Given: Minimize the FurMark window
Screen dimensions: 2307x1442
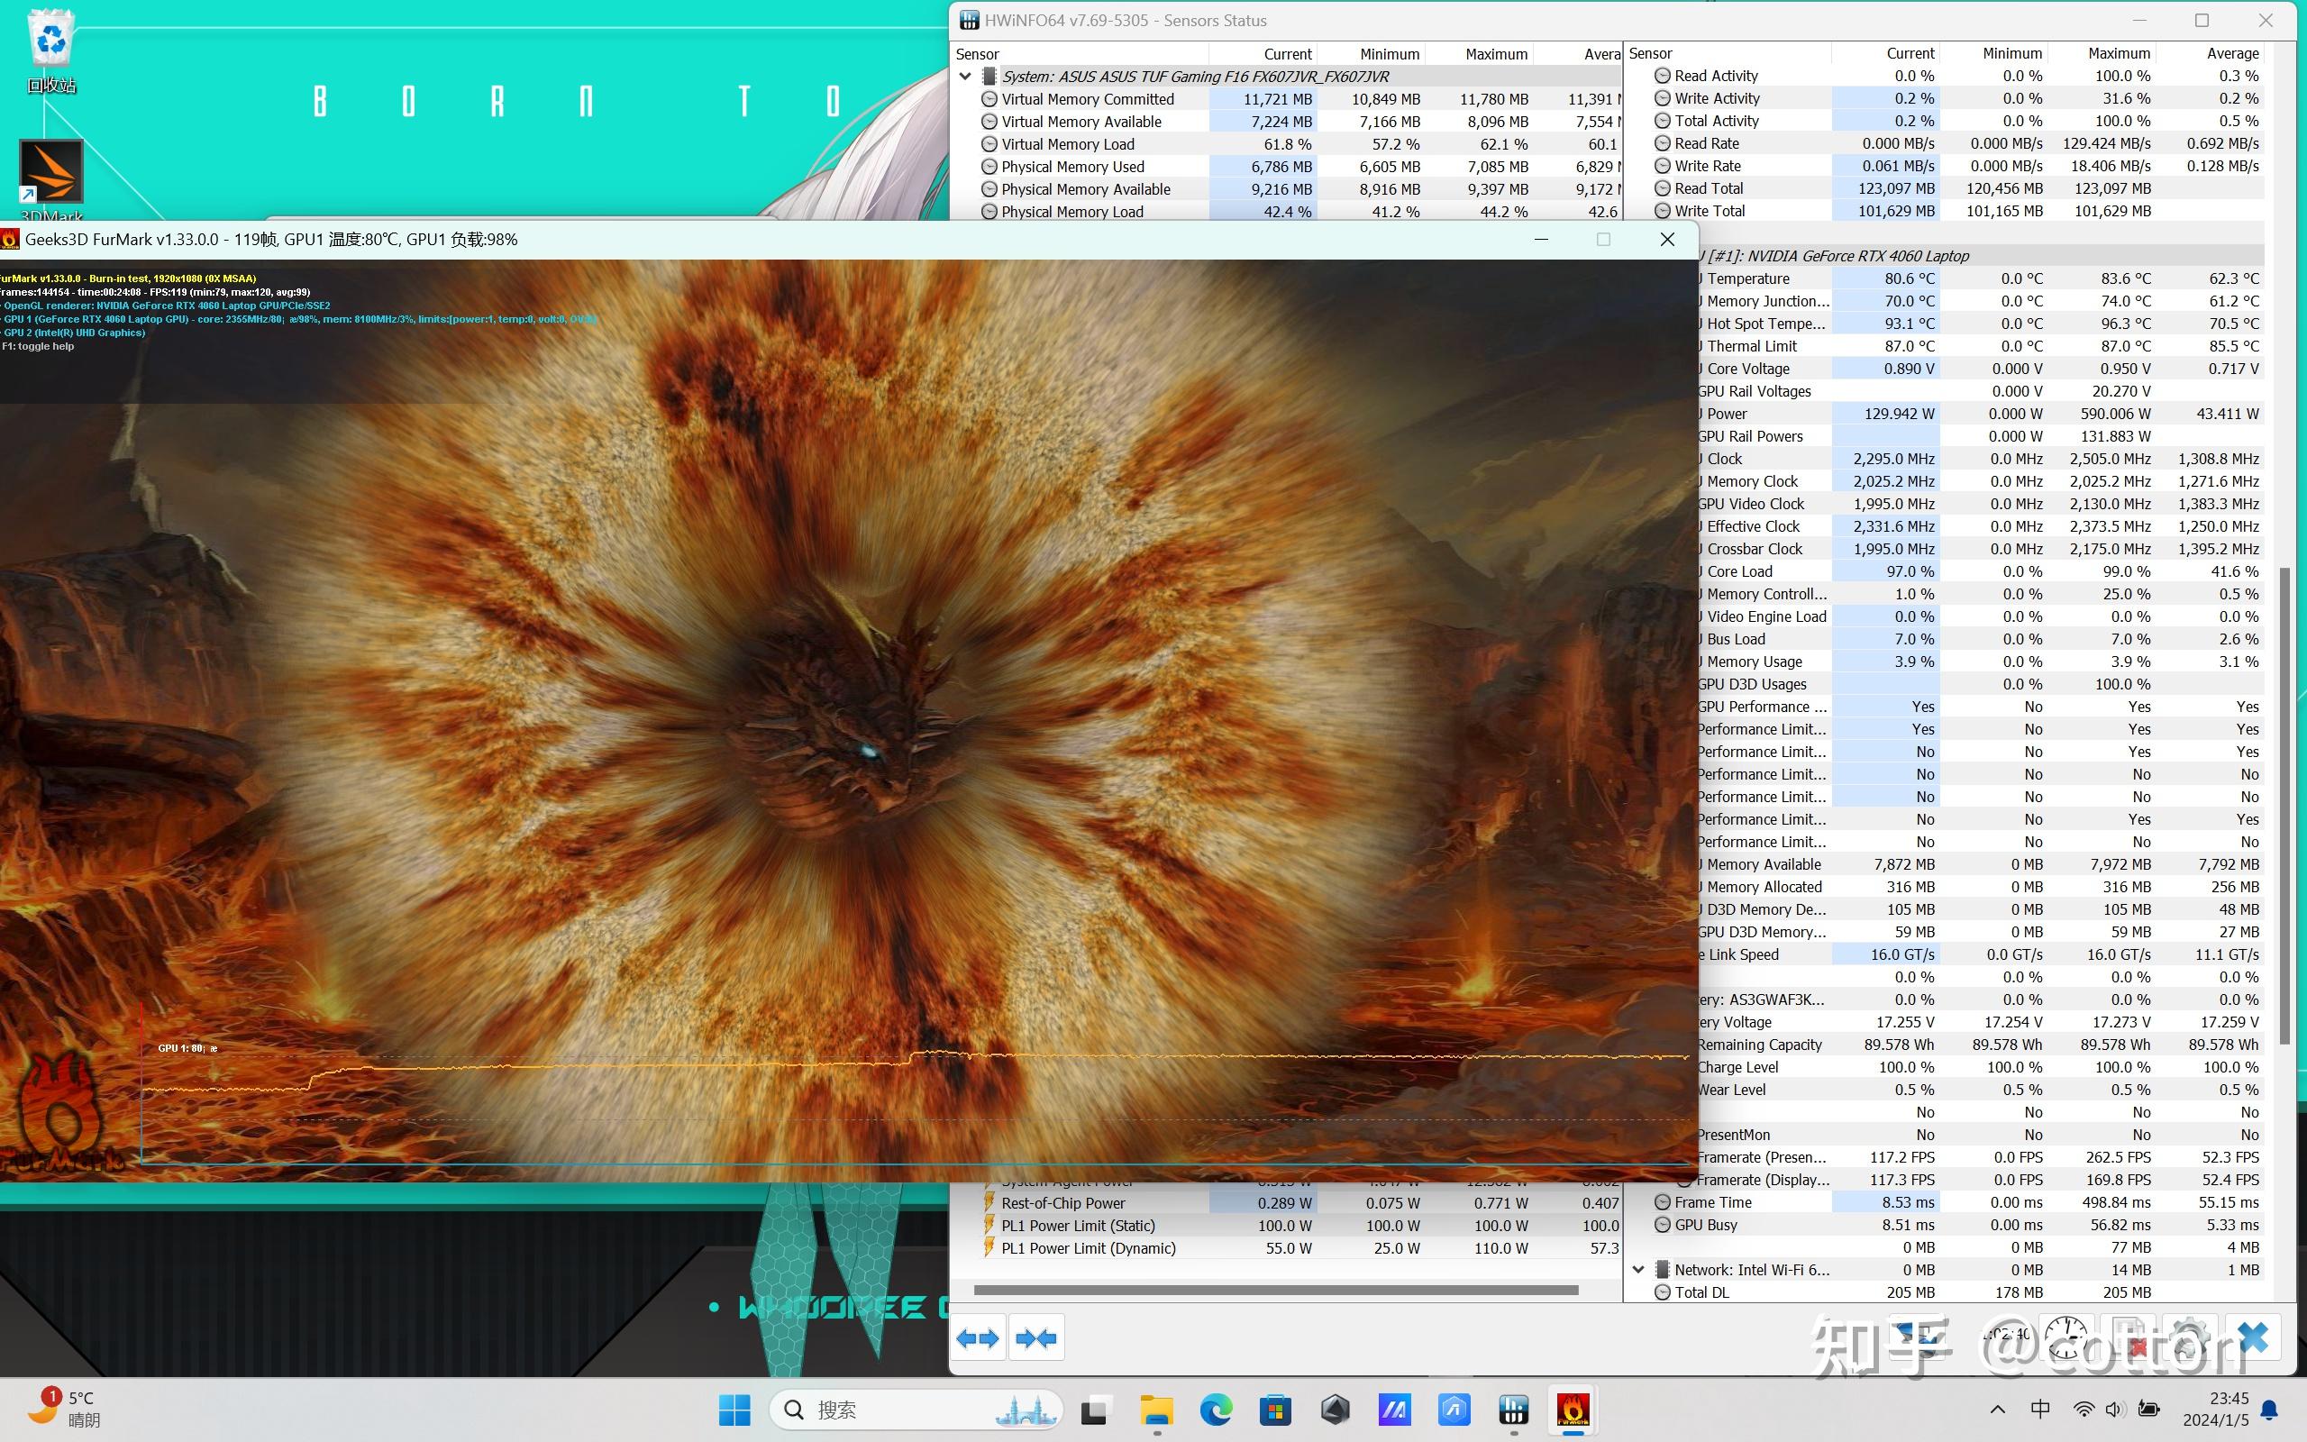Looking at the screenshot, I should (1540, 240).
